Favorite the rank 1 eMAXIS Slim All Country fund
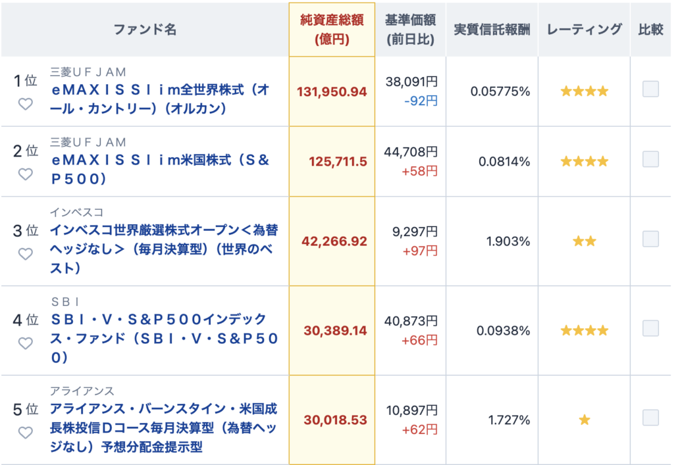 (26, 104)
